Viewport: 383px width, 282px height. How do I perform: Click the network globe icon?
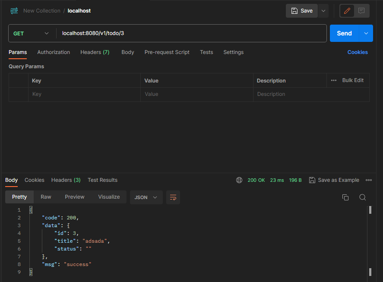pos(239,180)
